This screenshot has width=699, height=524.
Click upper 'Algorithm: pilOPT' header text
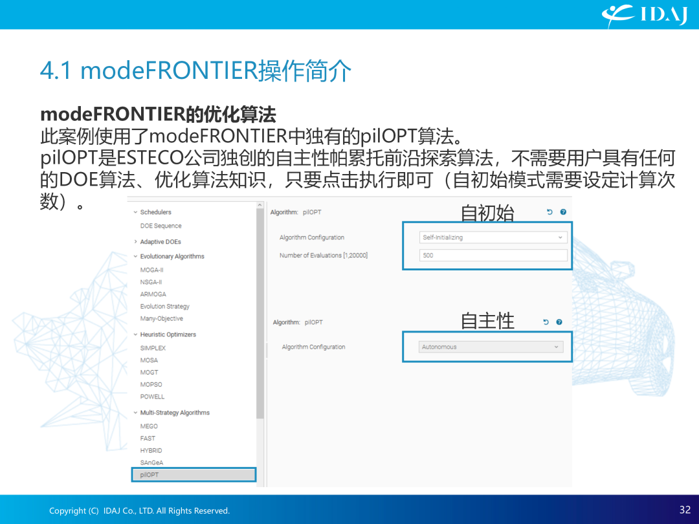pyautogui.click(x=296, y=212)
